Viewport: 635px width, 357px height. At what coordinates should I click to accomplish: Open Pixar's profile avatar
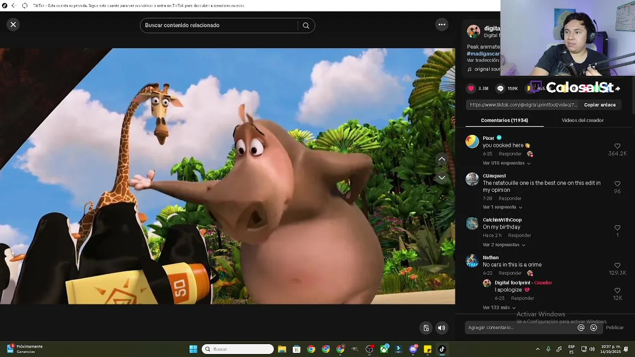[472, 141]
